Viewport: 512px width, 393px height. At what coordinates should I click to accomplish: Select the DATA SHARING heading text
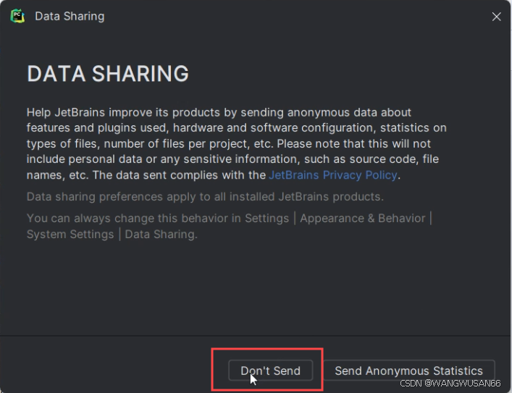tap(108, 73)
